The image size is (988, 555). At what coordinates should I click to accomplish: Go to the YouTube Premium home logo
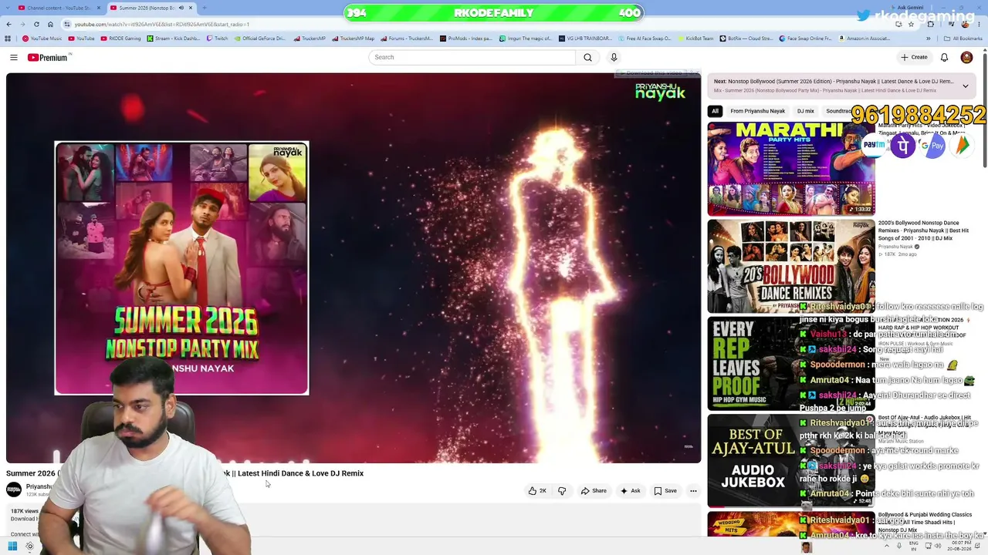[49, 57]
